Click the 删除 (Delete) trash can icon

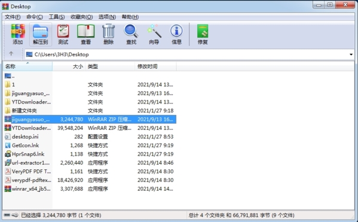point(108,31)
